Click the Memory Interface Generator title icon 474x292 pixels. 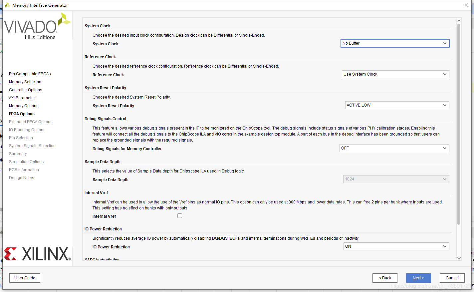coord(7,5)
